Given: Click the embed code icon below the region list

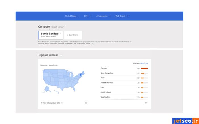Looking at the screenshot, I should click(146, 103).
